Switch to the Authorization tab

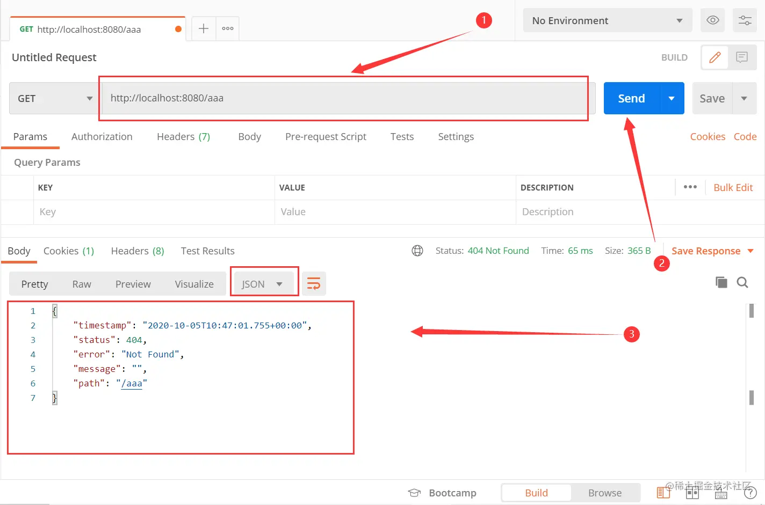102,136
